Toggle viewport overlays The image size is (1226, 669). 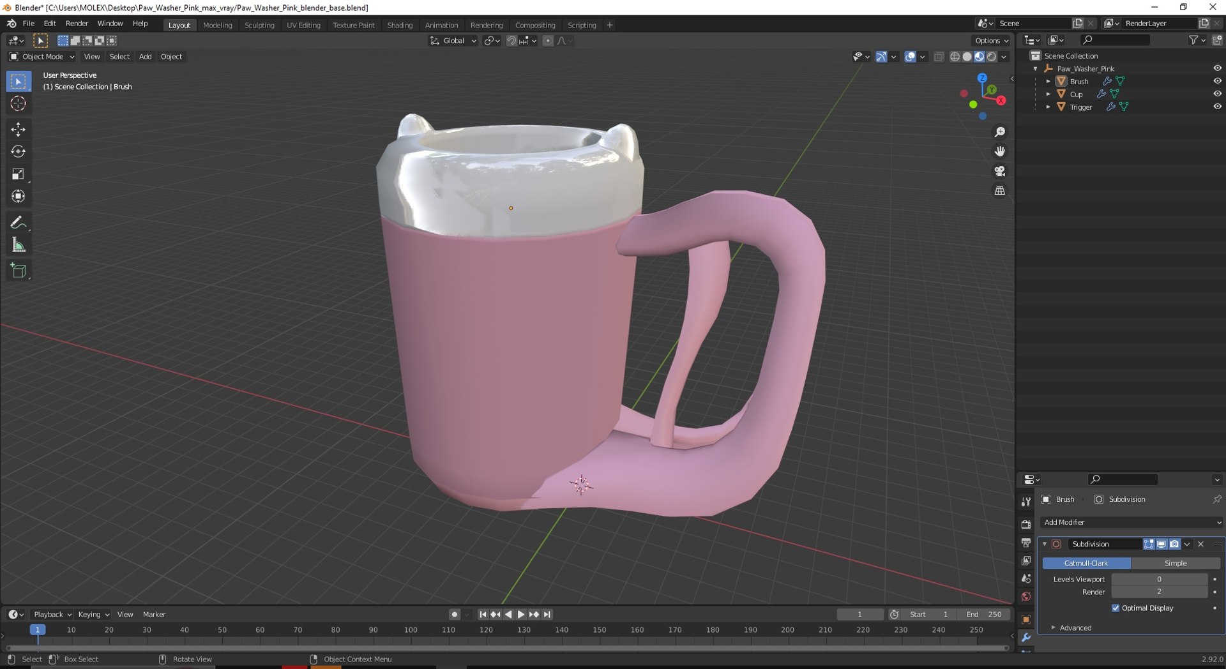tap(911, 57)
